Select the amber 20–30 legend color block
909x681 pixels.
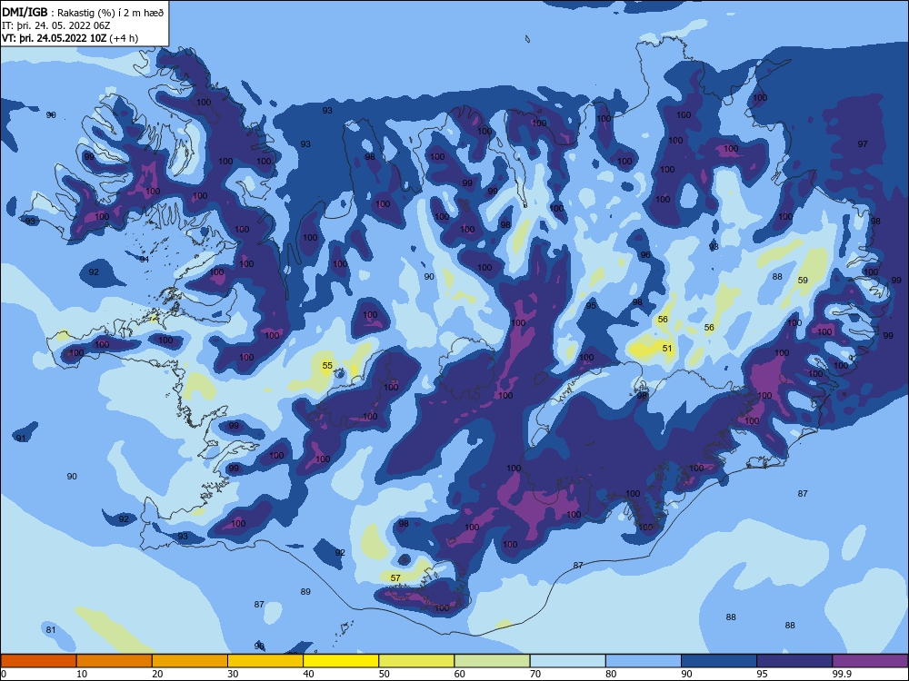coord(190,661)
